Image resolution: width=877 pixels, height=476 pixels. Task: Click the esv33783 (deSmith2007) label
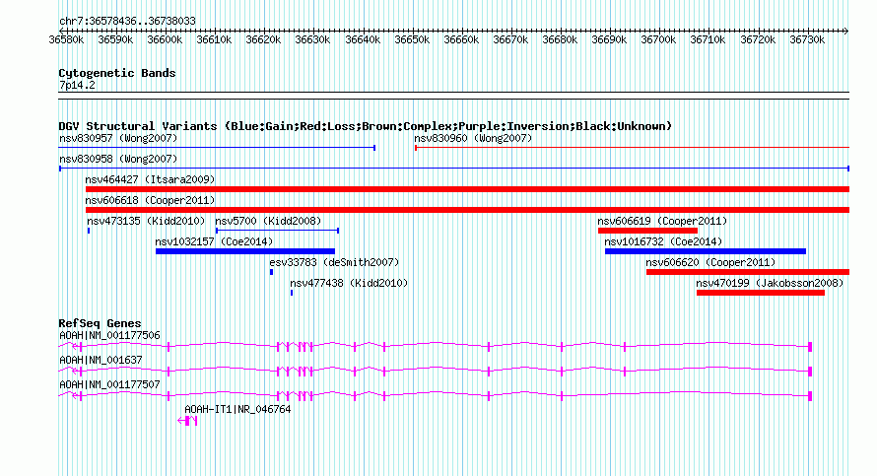pyautogui.click(x=334, y=262)
